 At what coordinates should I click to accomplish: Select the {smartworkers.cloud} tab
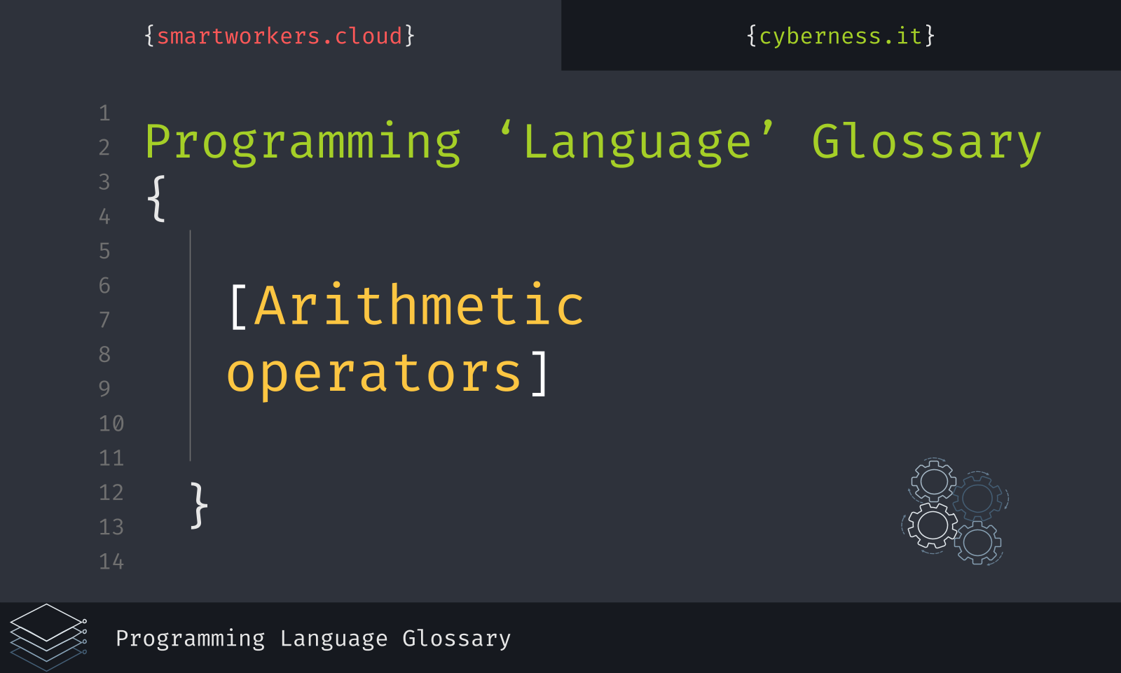[280, 36]
